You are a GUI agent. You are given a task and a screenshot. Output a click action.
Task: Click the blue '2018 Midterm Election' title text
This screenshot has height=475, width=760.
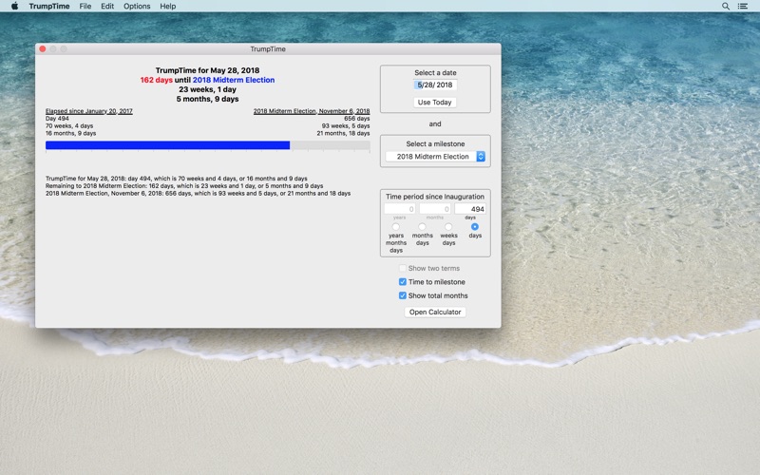pyautogui.click(x=234, y=80)
